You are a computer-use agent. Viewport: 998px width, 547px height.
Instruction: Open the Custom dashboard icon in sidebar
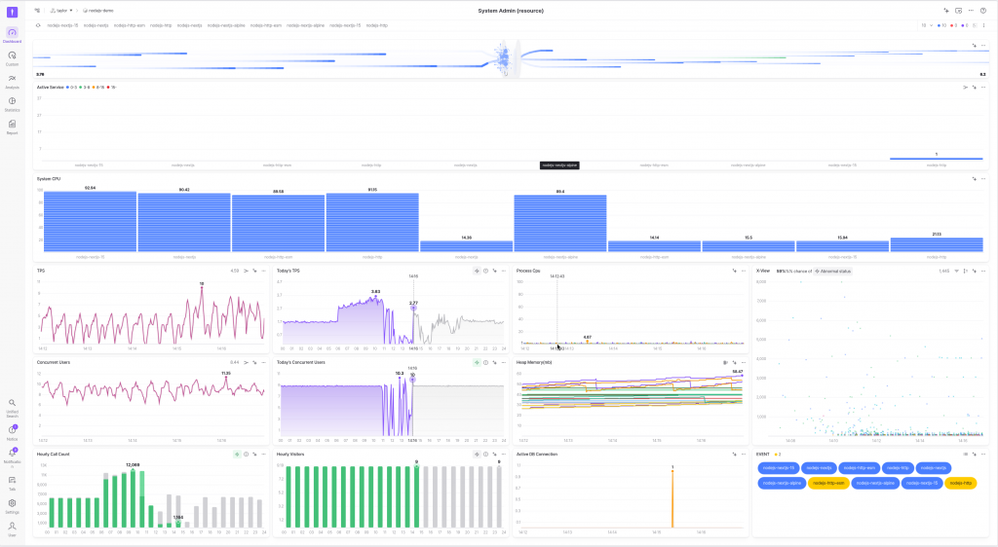pos(12,57)
